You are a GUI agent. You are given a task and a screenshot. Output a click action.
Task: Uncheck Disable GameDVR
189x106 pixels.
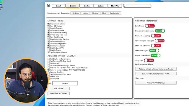(x=48, y=48)
